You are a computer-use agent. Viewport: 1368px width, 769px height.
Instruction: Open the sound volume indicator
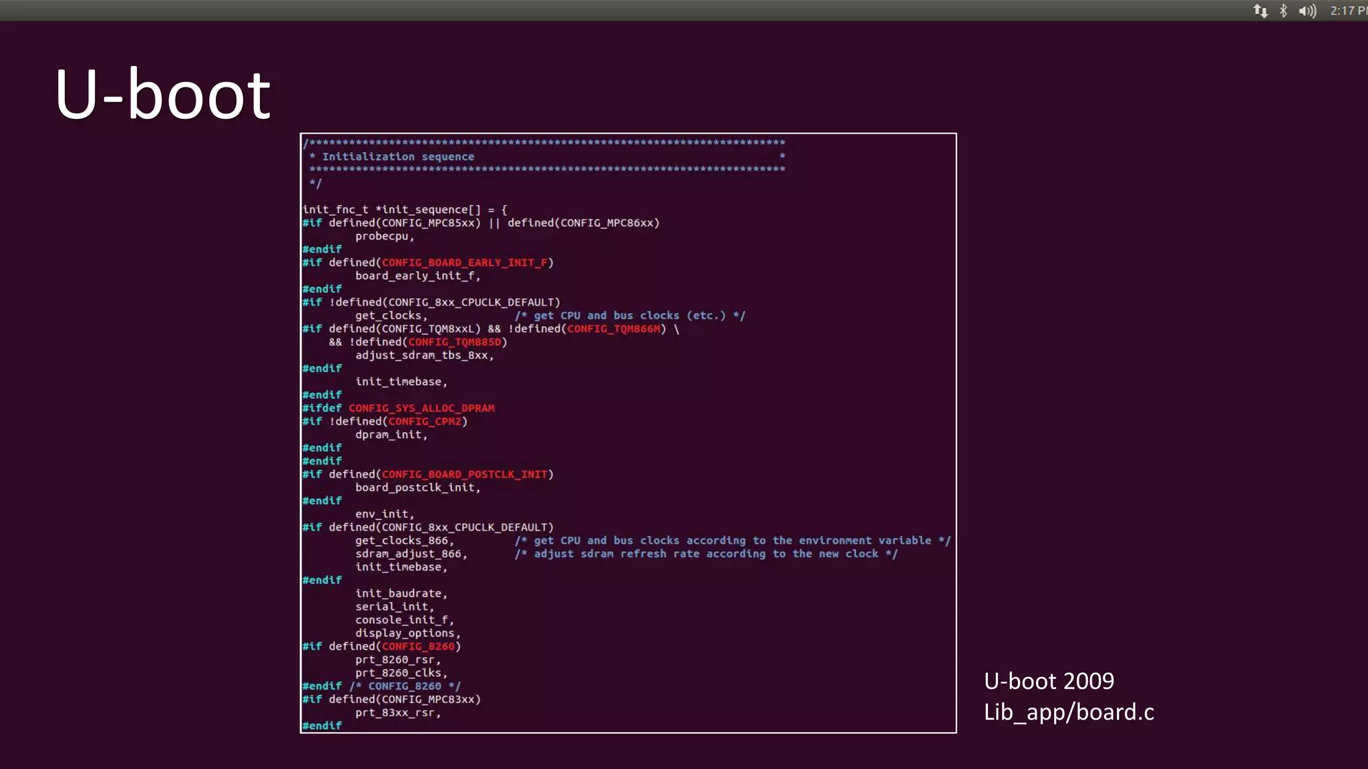[1307, 11]
